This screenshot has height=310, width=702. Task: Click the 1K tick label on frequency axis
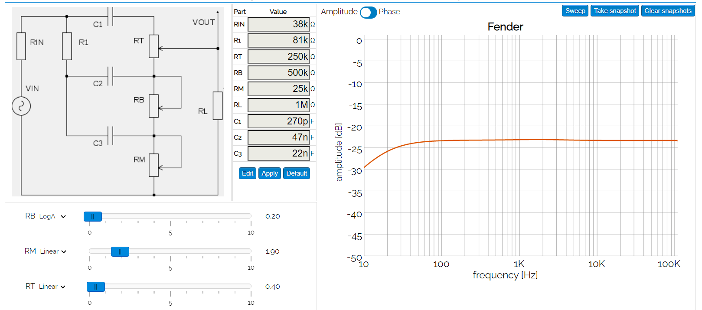(519, 264)
